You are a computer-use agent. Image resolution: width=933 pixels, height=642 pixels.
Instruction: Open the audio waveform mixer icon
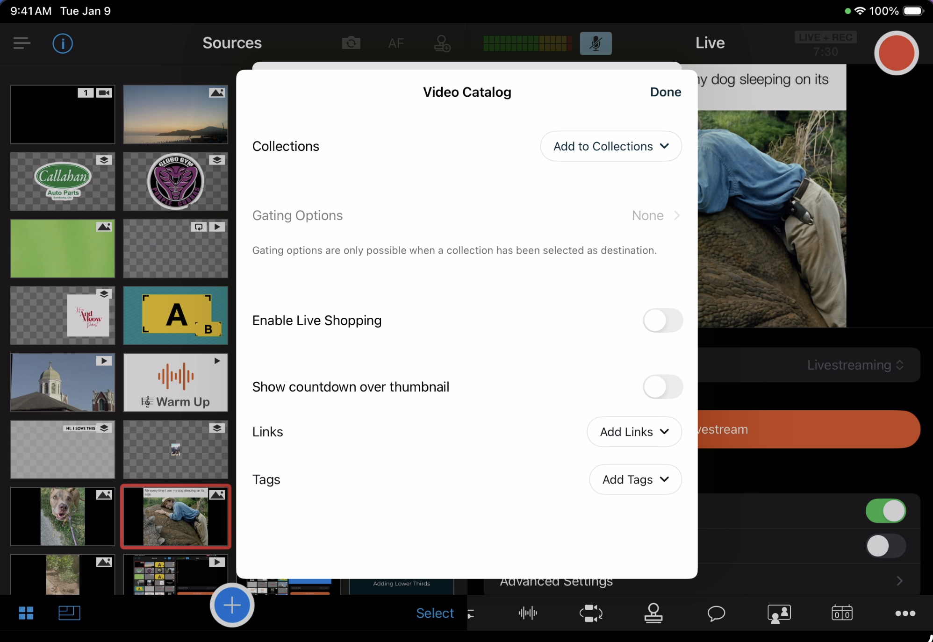tap(528, 613)
